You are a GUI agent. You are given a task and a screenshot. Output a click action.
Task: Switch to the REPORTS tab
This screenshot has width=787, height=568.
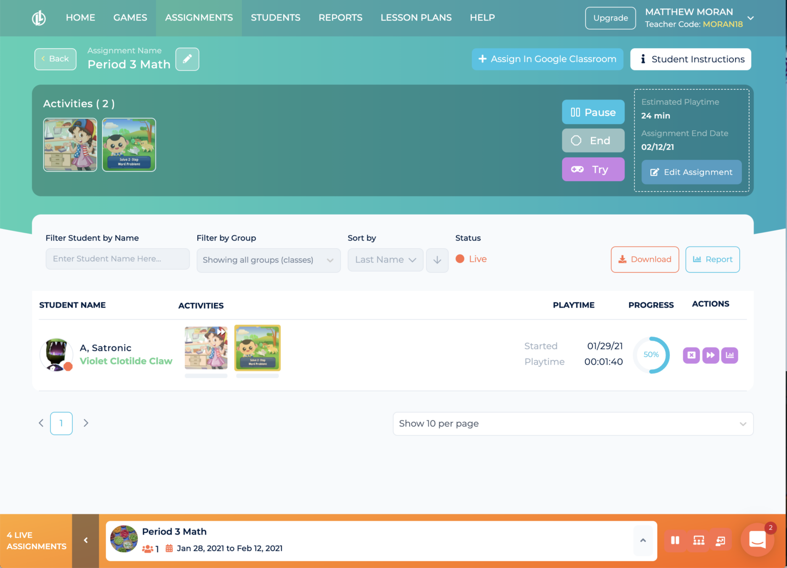coord(340,18)
